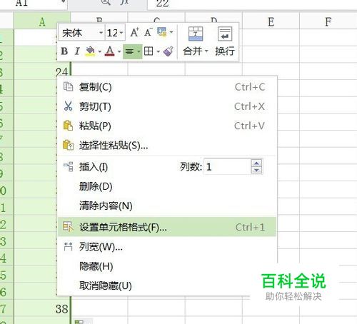This screenshot has width=357, height=324.
Task: Choose 粘贴(P) from context menu
Action: 167,126
